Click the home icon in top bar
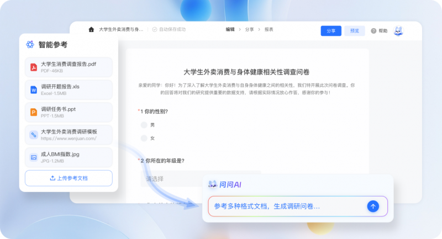Image resolution: width=442 pixels, height=239 pixels. 91,29
